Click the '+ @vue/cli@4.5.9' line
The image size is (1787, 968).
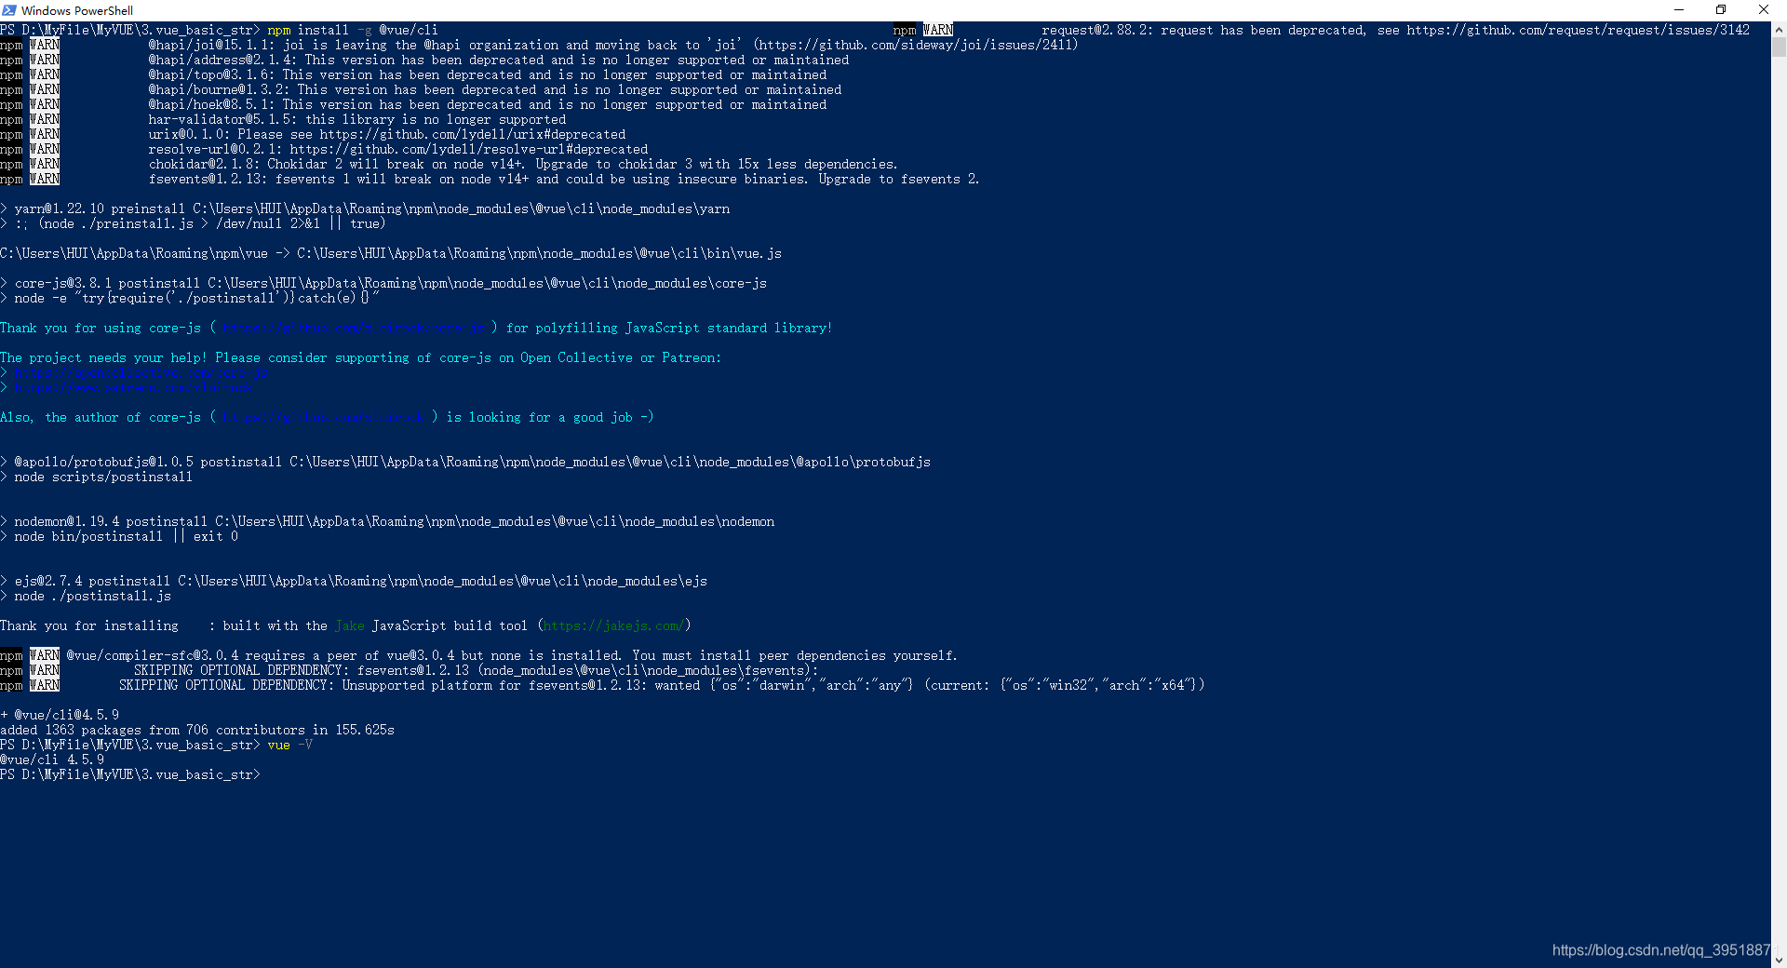(60, 715)
